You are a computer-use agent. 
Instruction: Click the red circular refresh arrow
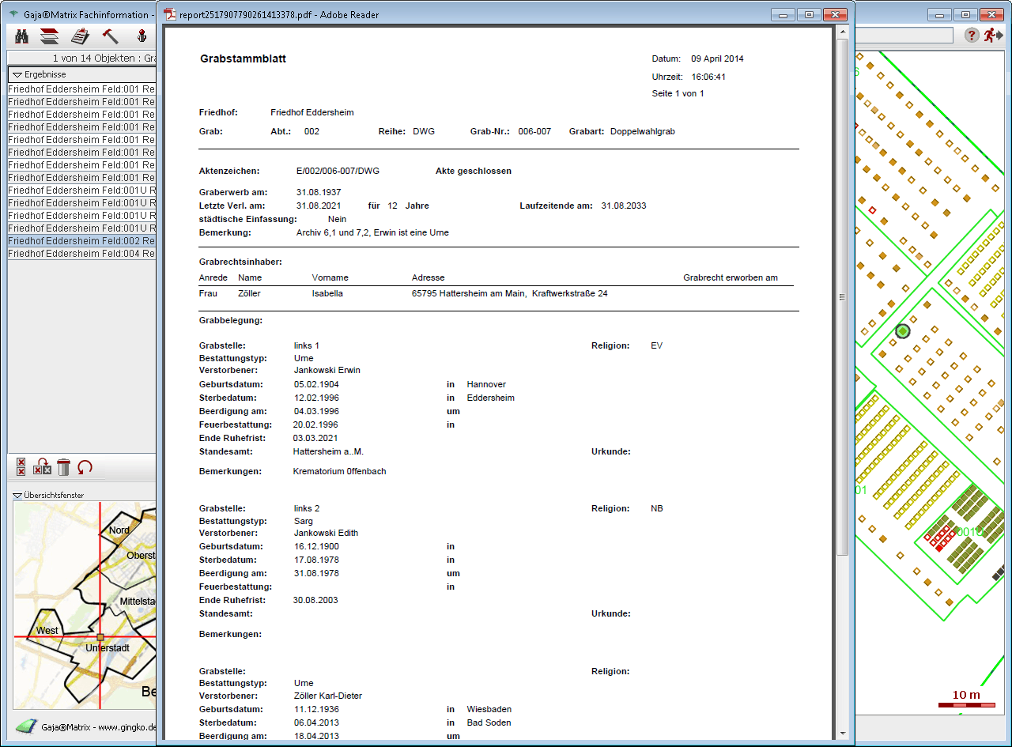pos(85,467)
